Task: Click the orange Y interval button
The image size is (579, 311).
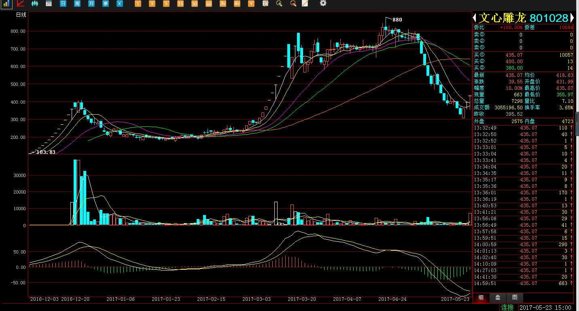Action: tap(251, 4)
